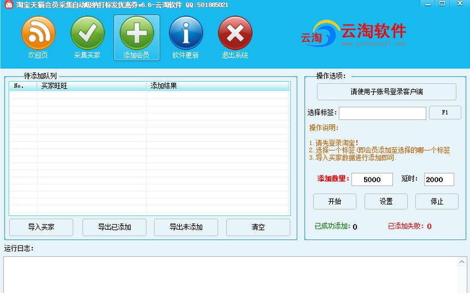Click the F1 button
The image size is (470, 293).
tap(445, 113)
